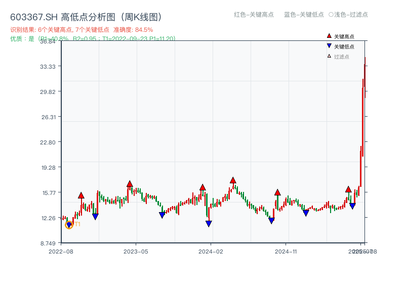Click the x-axis label 2024-11

click(x=286, y=251)
